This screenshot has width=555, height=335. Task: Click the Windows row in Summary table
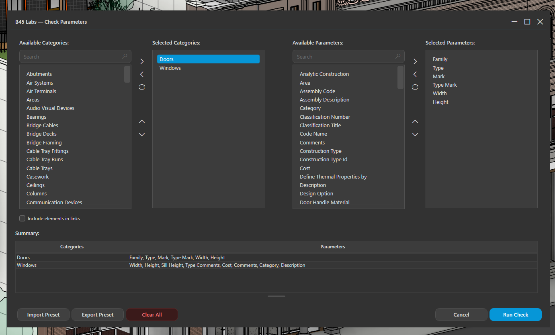tap(276, 265)
